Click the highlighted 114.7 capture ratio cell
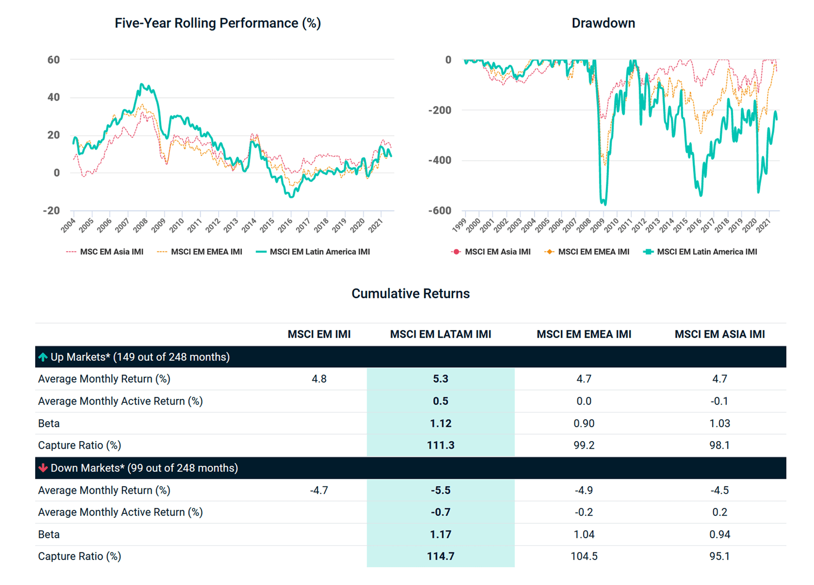Screen dimensions: 814x585 click(441, 556)
